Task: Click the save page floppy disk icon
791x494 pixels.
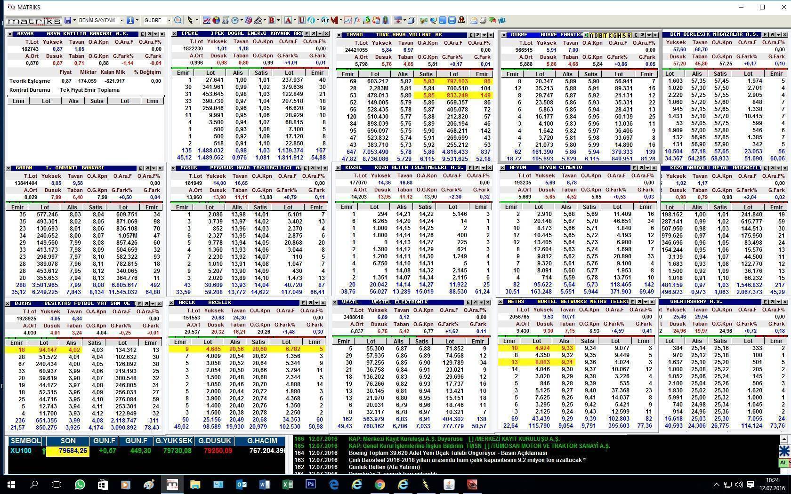Action: (68, 20)
